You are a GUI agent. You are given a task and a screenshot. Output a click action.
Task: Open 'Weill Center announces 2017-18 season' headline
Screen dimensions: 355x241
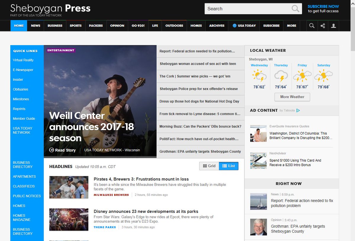tap(91, 127)
